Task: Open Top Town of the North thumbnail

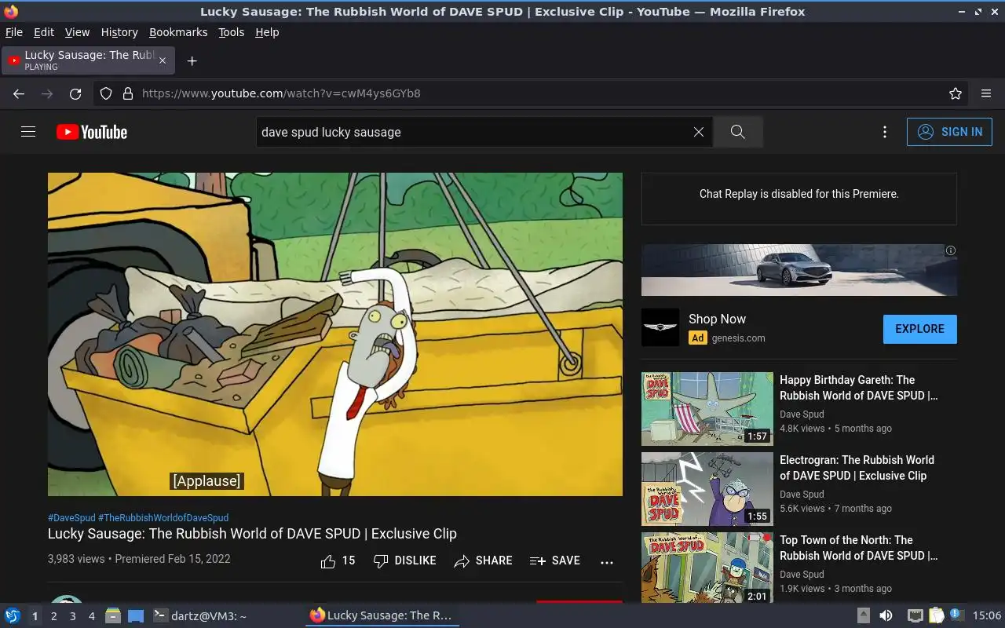Action: pyautogui.click(x=707, y=568)
